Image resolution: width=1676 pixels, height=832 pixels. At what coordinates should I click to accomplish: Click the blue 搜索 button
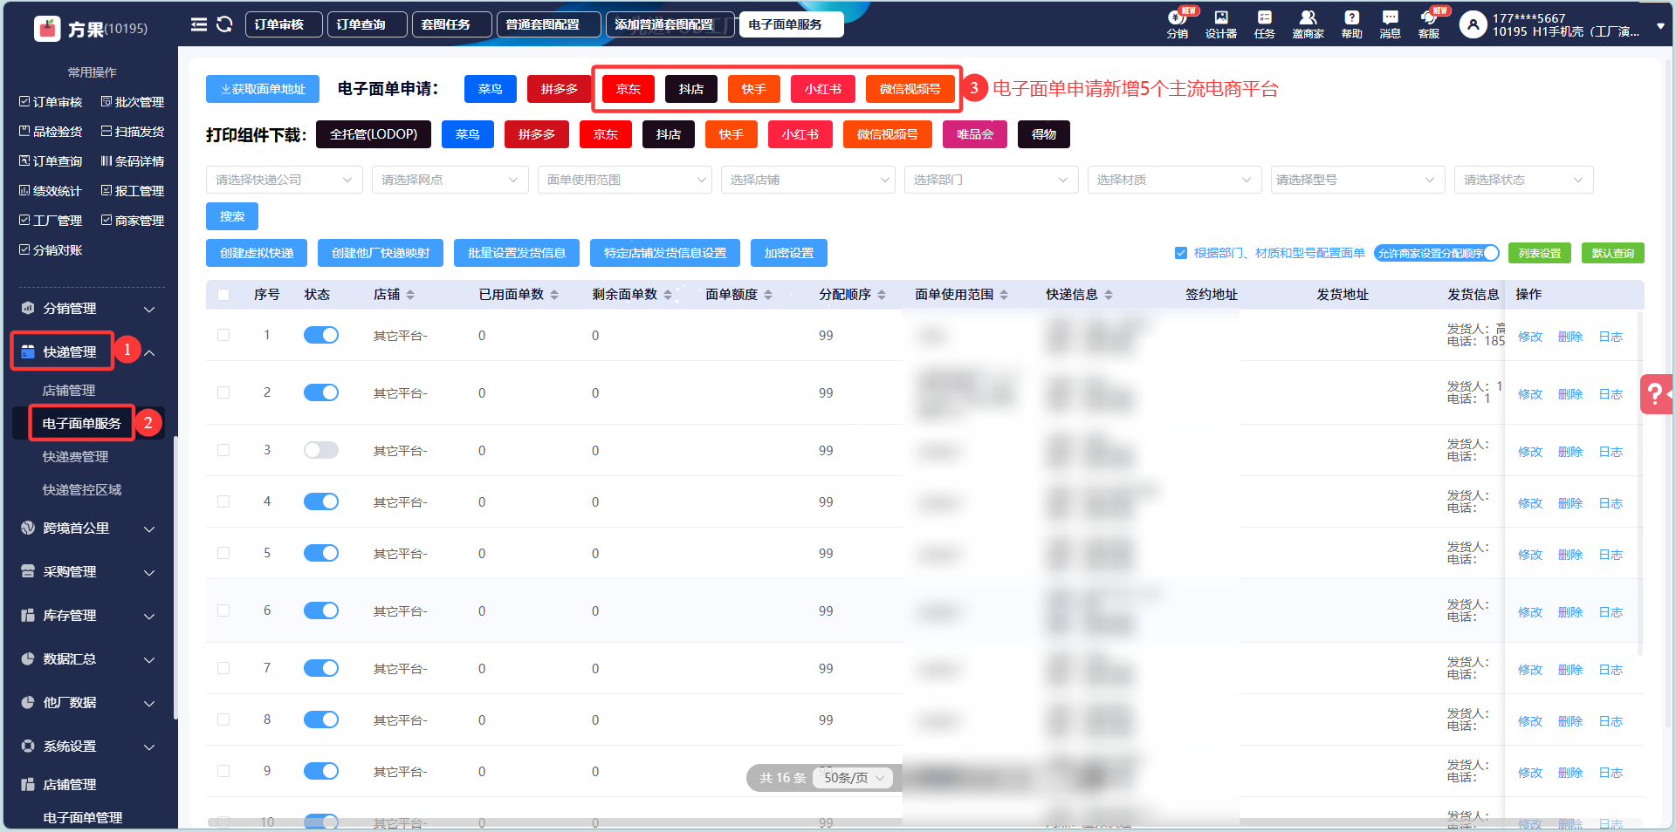pos(232,216)
